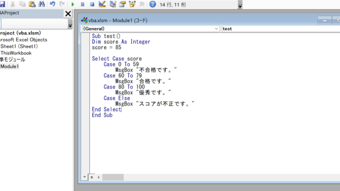The image size is (340, 191).
Task: Click the line Sub test()
Action: (106, 36)
